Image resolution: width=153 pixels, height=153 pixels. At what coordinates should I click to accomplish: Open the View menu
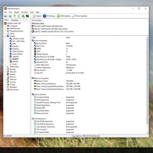(x=10, y=12)
